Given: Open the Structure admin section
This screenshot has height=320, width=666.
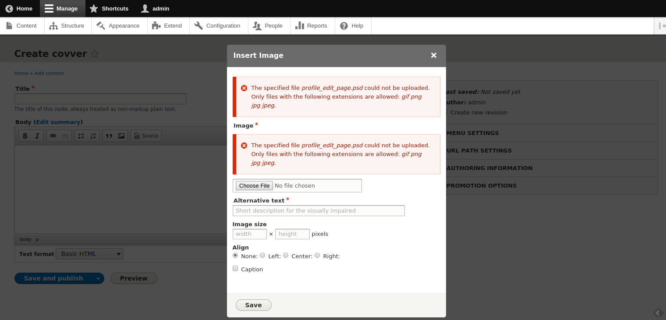Looking at the screenshot, I should pyautogui.click(x=67, y=26).
